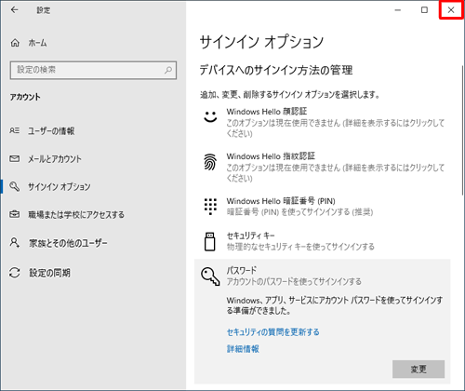Open セキュリティの質問を更新する link
The image size is (465, 391).
pos(272,332)
